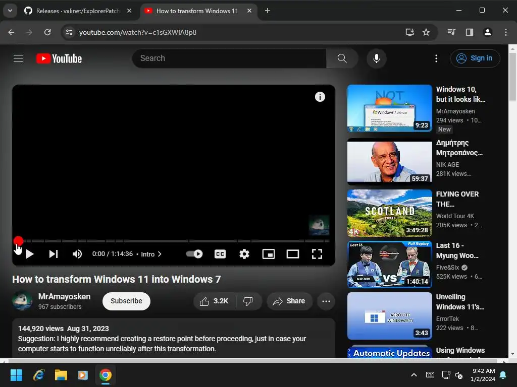Image resolution: width=517 pixels, height=387 pixels.
Task: Bookmark this page with the star
Action: (426, 32)
